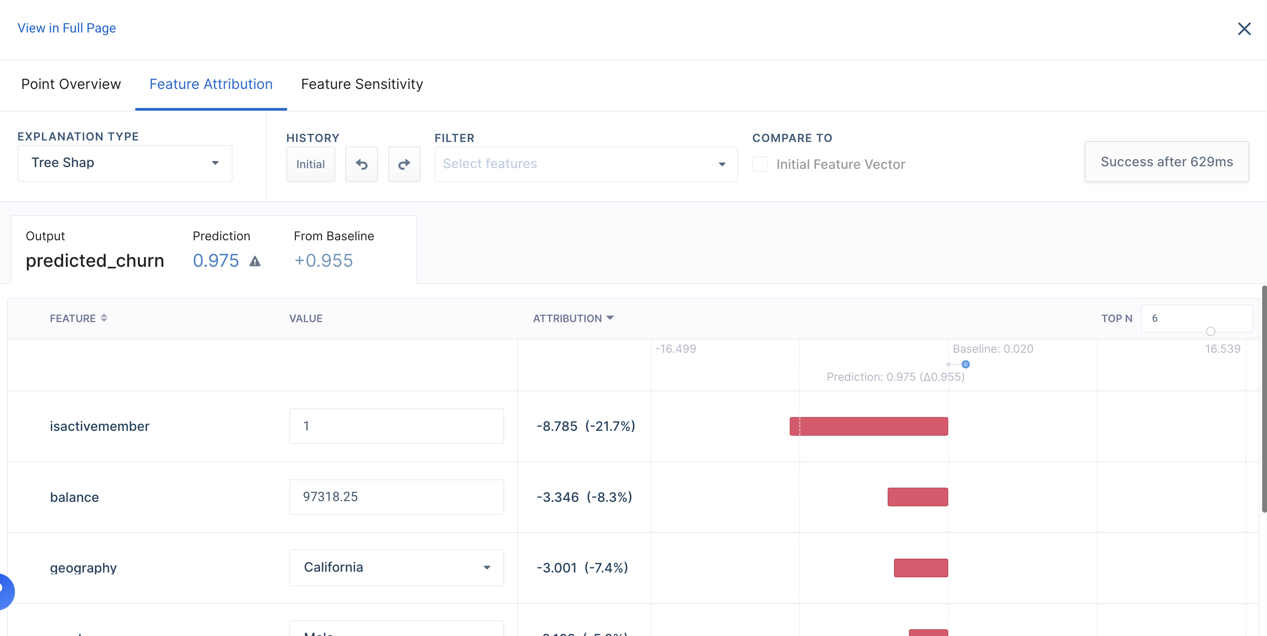
Task: Click the prediction warning triangle icon
Action: (x=255, y=261)
